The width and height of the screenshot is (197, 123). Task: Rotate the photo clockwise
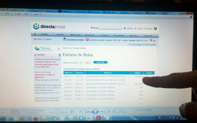[114, 111]
